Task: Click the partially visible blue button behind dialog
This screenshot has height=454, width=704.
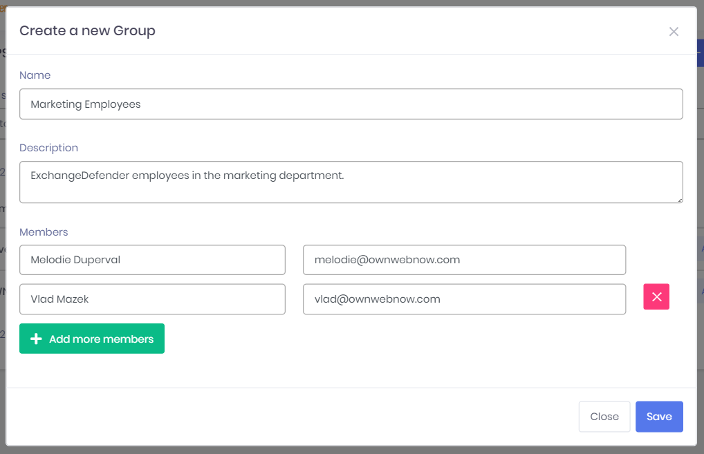Action: (700, 53)
